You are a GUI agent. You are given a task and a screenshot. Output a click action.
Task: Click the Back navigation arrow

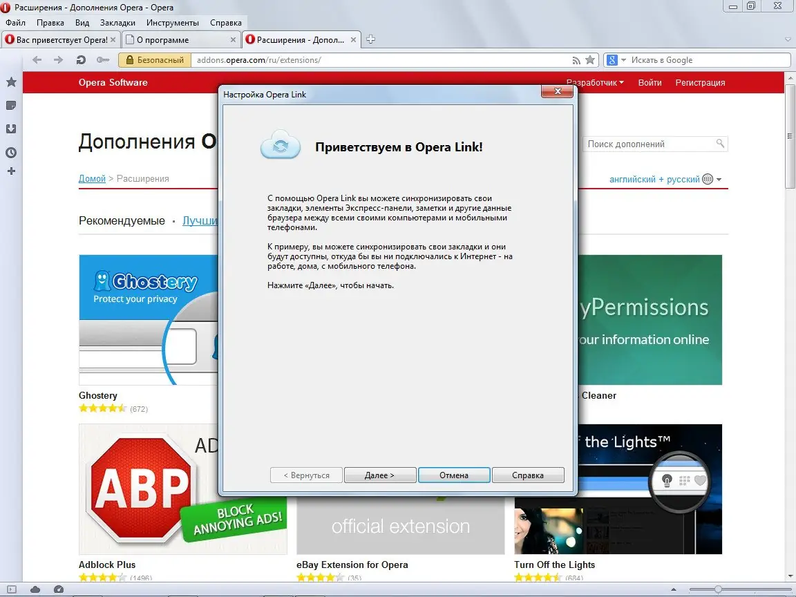[37, 60]
